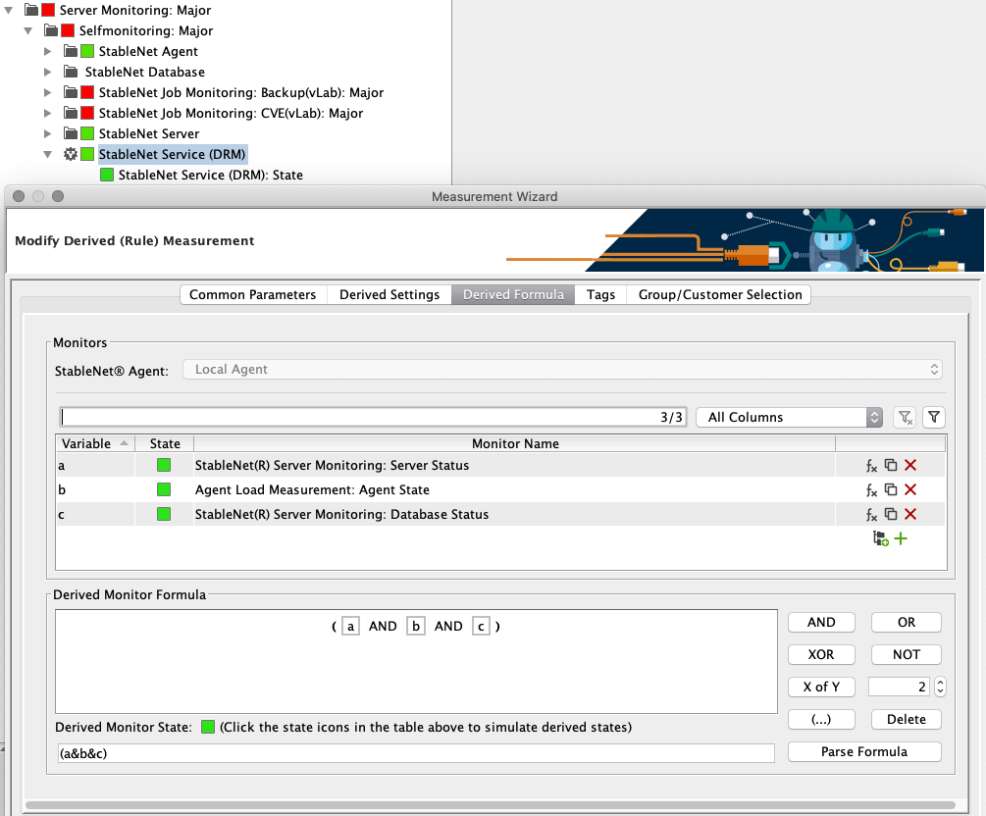Click the red status square of Server Monitoring
Viewport: 986px width, 816px height.
click(48, 10)
